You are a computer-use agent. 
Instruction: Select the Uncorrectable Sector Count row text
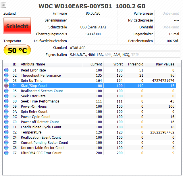point(43,148)
